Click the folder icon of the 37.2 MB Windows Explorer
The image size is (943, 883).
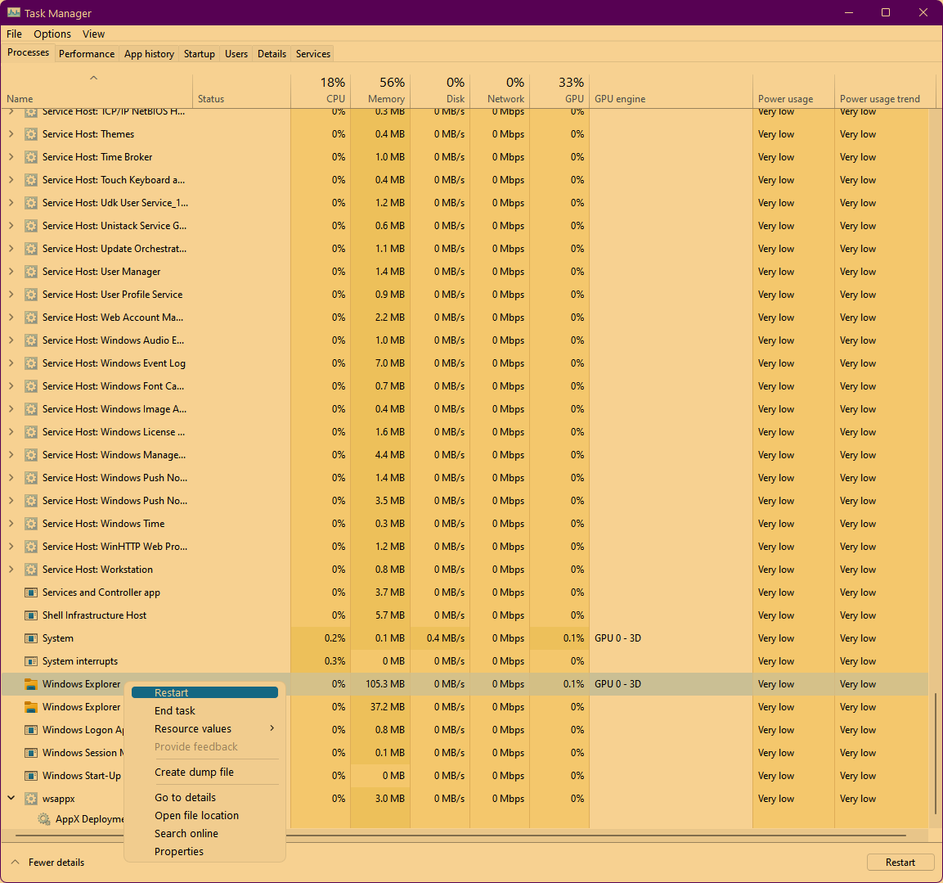click(x=31, y=706)
